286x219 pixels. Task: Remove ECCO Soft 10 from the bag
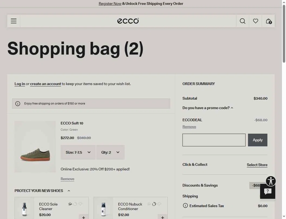click(x=67, y=179)
